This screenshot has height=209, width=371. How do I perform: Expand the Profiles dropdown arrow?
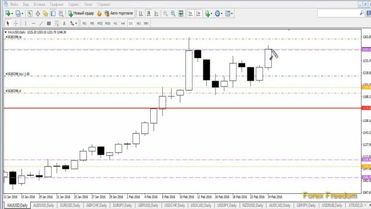tap(23, 14)
